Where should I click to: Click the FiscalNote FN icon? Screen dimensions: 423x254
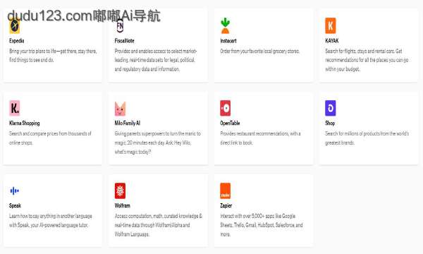pyautogui.click(x=120, y=26)
